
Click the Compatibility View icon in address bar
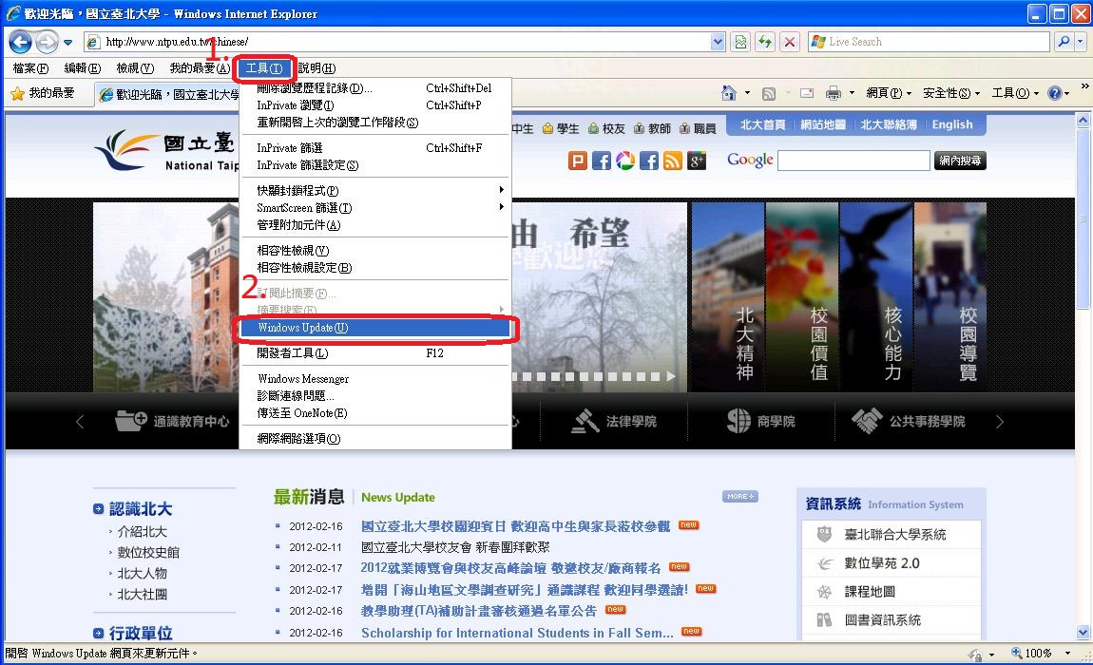click(x=741, y=42)
